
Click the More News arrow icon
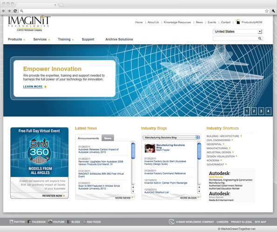point(132,198)
